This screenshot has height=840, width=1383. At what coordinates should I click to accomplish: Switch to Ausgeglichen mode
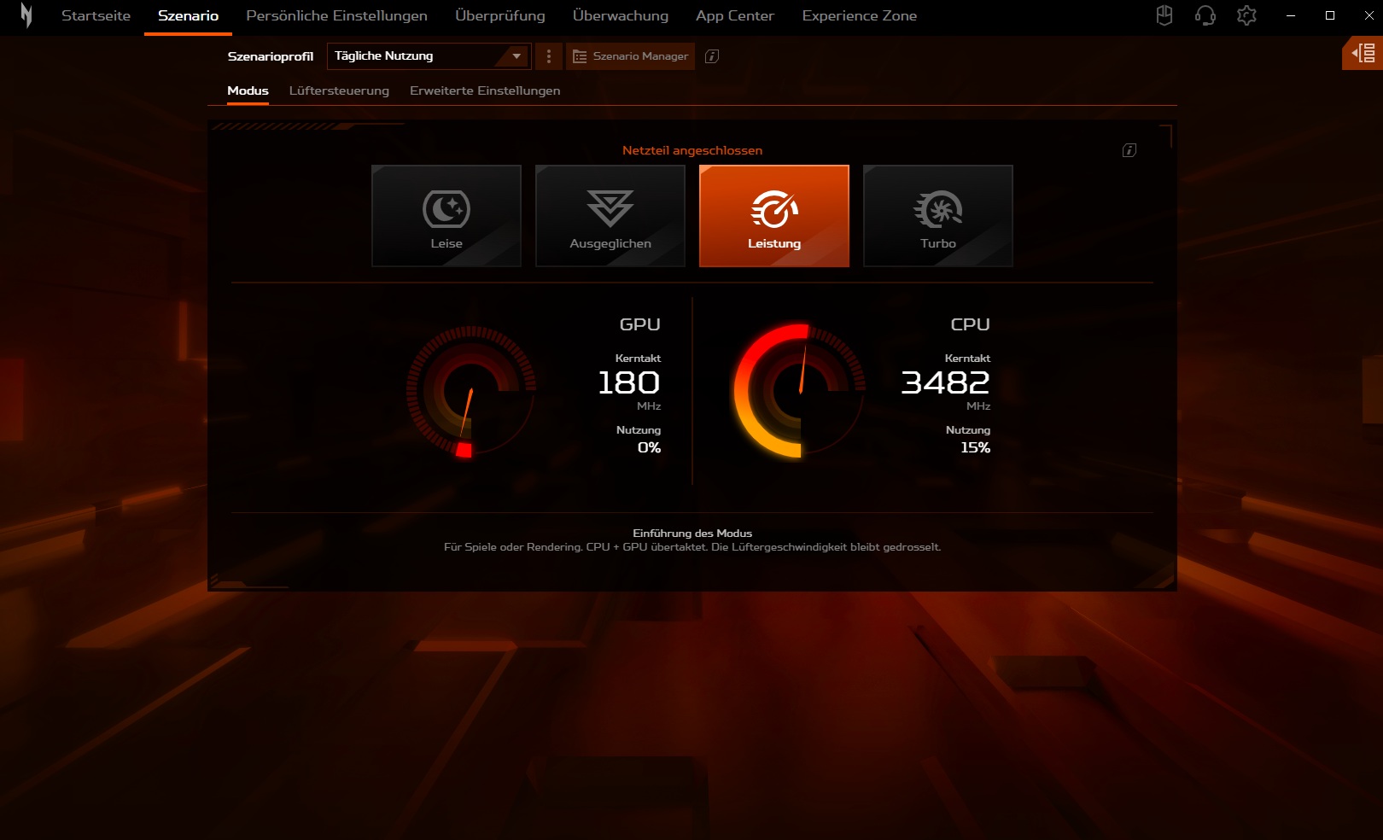tap(610, 216)
